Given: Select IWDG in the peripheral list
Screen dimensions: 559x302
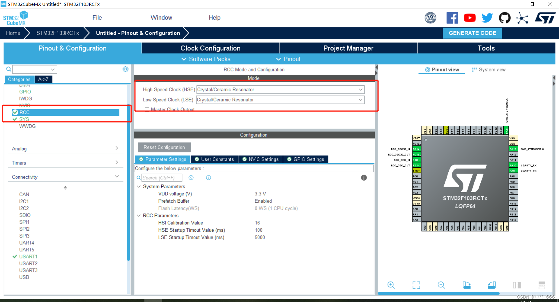Looking at the screenshot, I should tap(26, 98).
